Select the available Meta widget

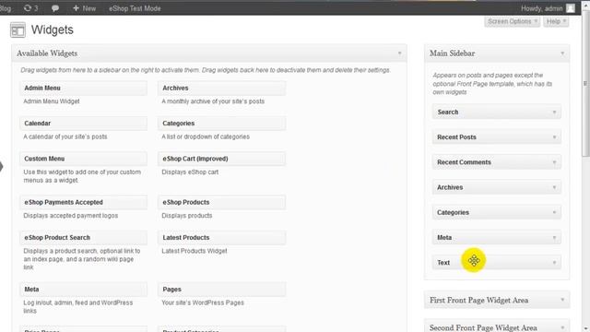(x=83, y=289)
